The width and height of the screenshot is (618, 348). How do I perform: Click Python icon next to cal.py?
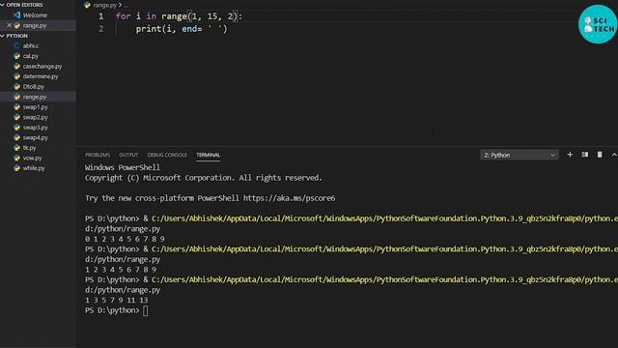point(17,56)
